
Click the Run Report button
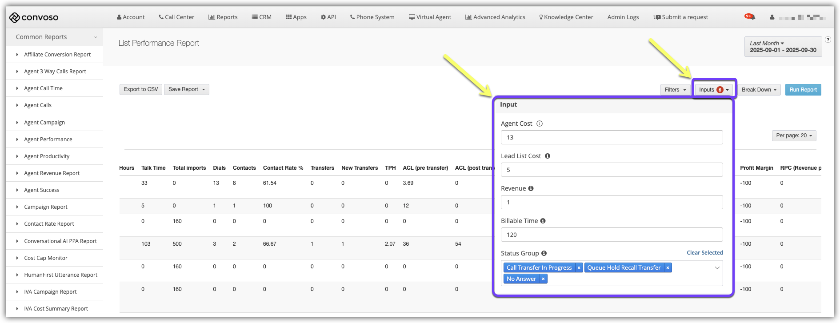point(803,90)
